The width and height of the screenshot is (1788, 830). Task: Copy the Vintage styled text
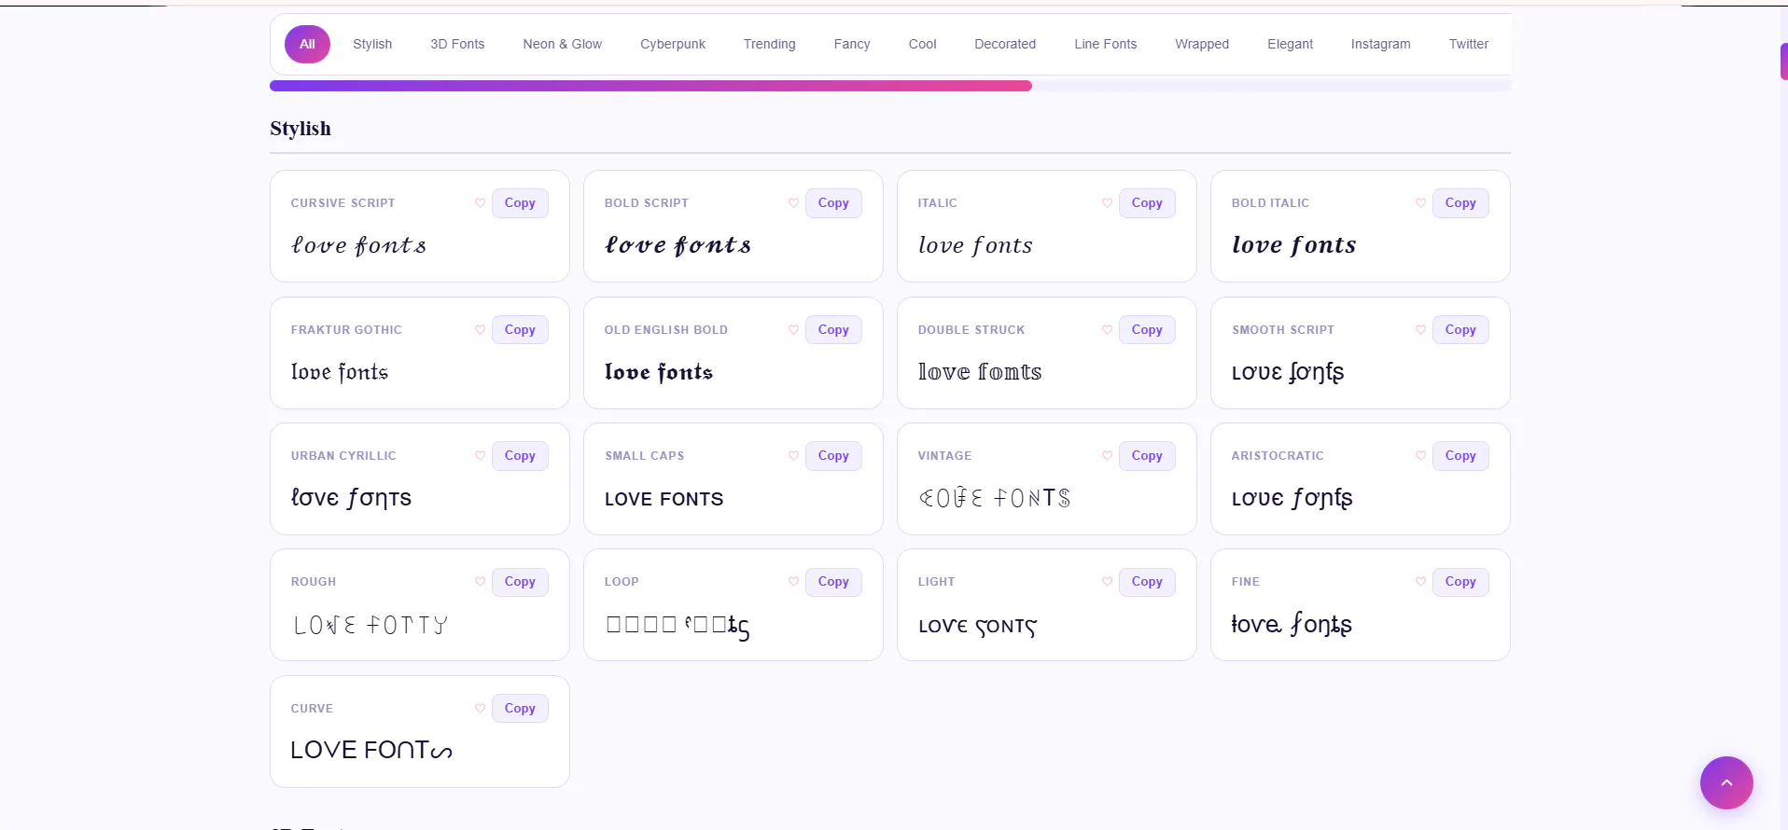click(1147, 456)
